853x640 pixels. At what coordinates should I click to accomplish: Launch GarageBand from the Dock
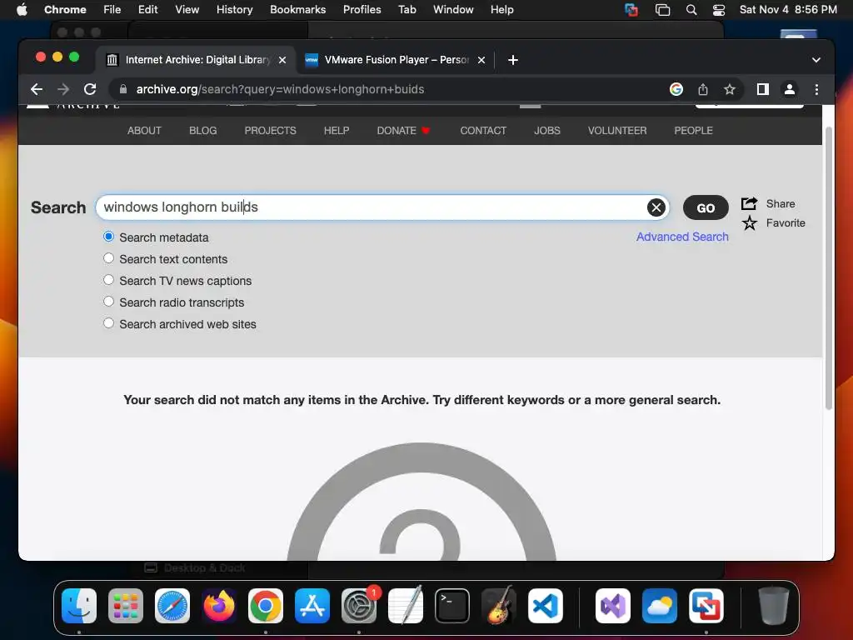pos(499,606)
